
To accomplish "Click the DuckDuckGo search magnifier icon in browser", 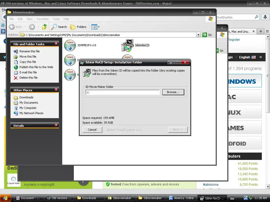I will pyautogui.click(x=256, y=17).
